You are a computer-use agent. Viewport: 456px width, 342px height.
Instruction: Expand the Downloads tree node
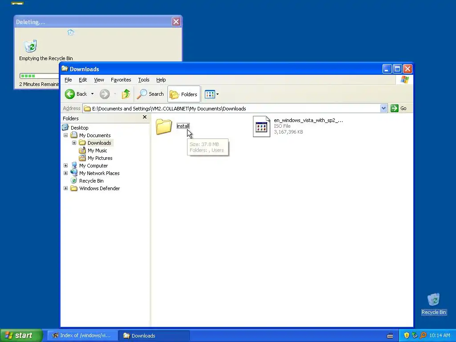74,143
